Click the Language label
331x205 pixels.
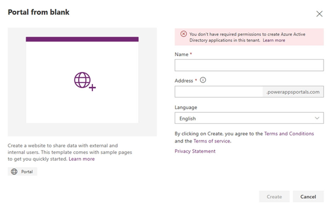[186, 107]
